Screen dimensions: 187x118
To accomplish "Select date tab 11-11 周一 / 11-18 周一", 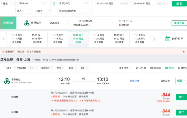I will pos(37,39).
